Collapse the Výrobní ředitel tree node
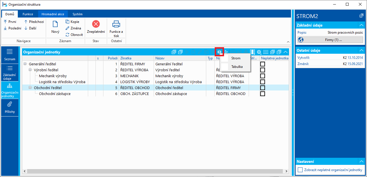Screen dimensions: 367x177 click(30, 70)
